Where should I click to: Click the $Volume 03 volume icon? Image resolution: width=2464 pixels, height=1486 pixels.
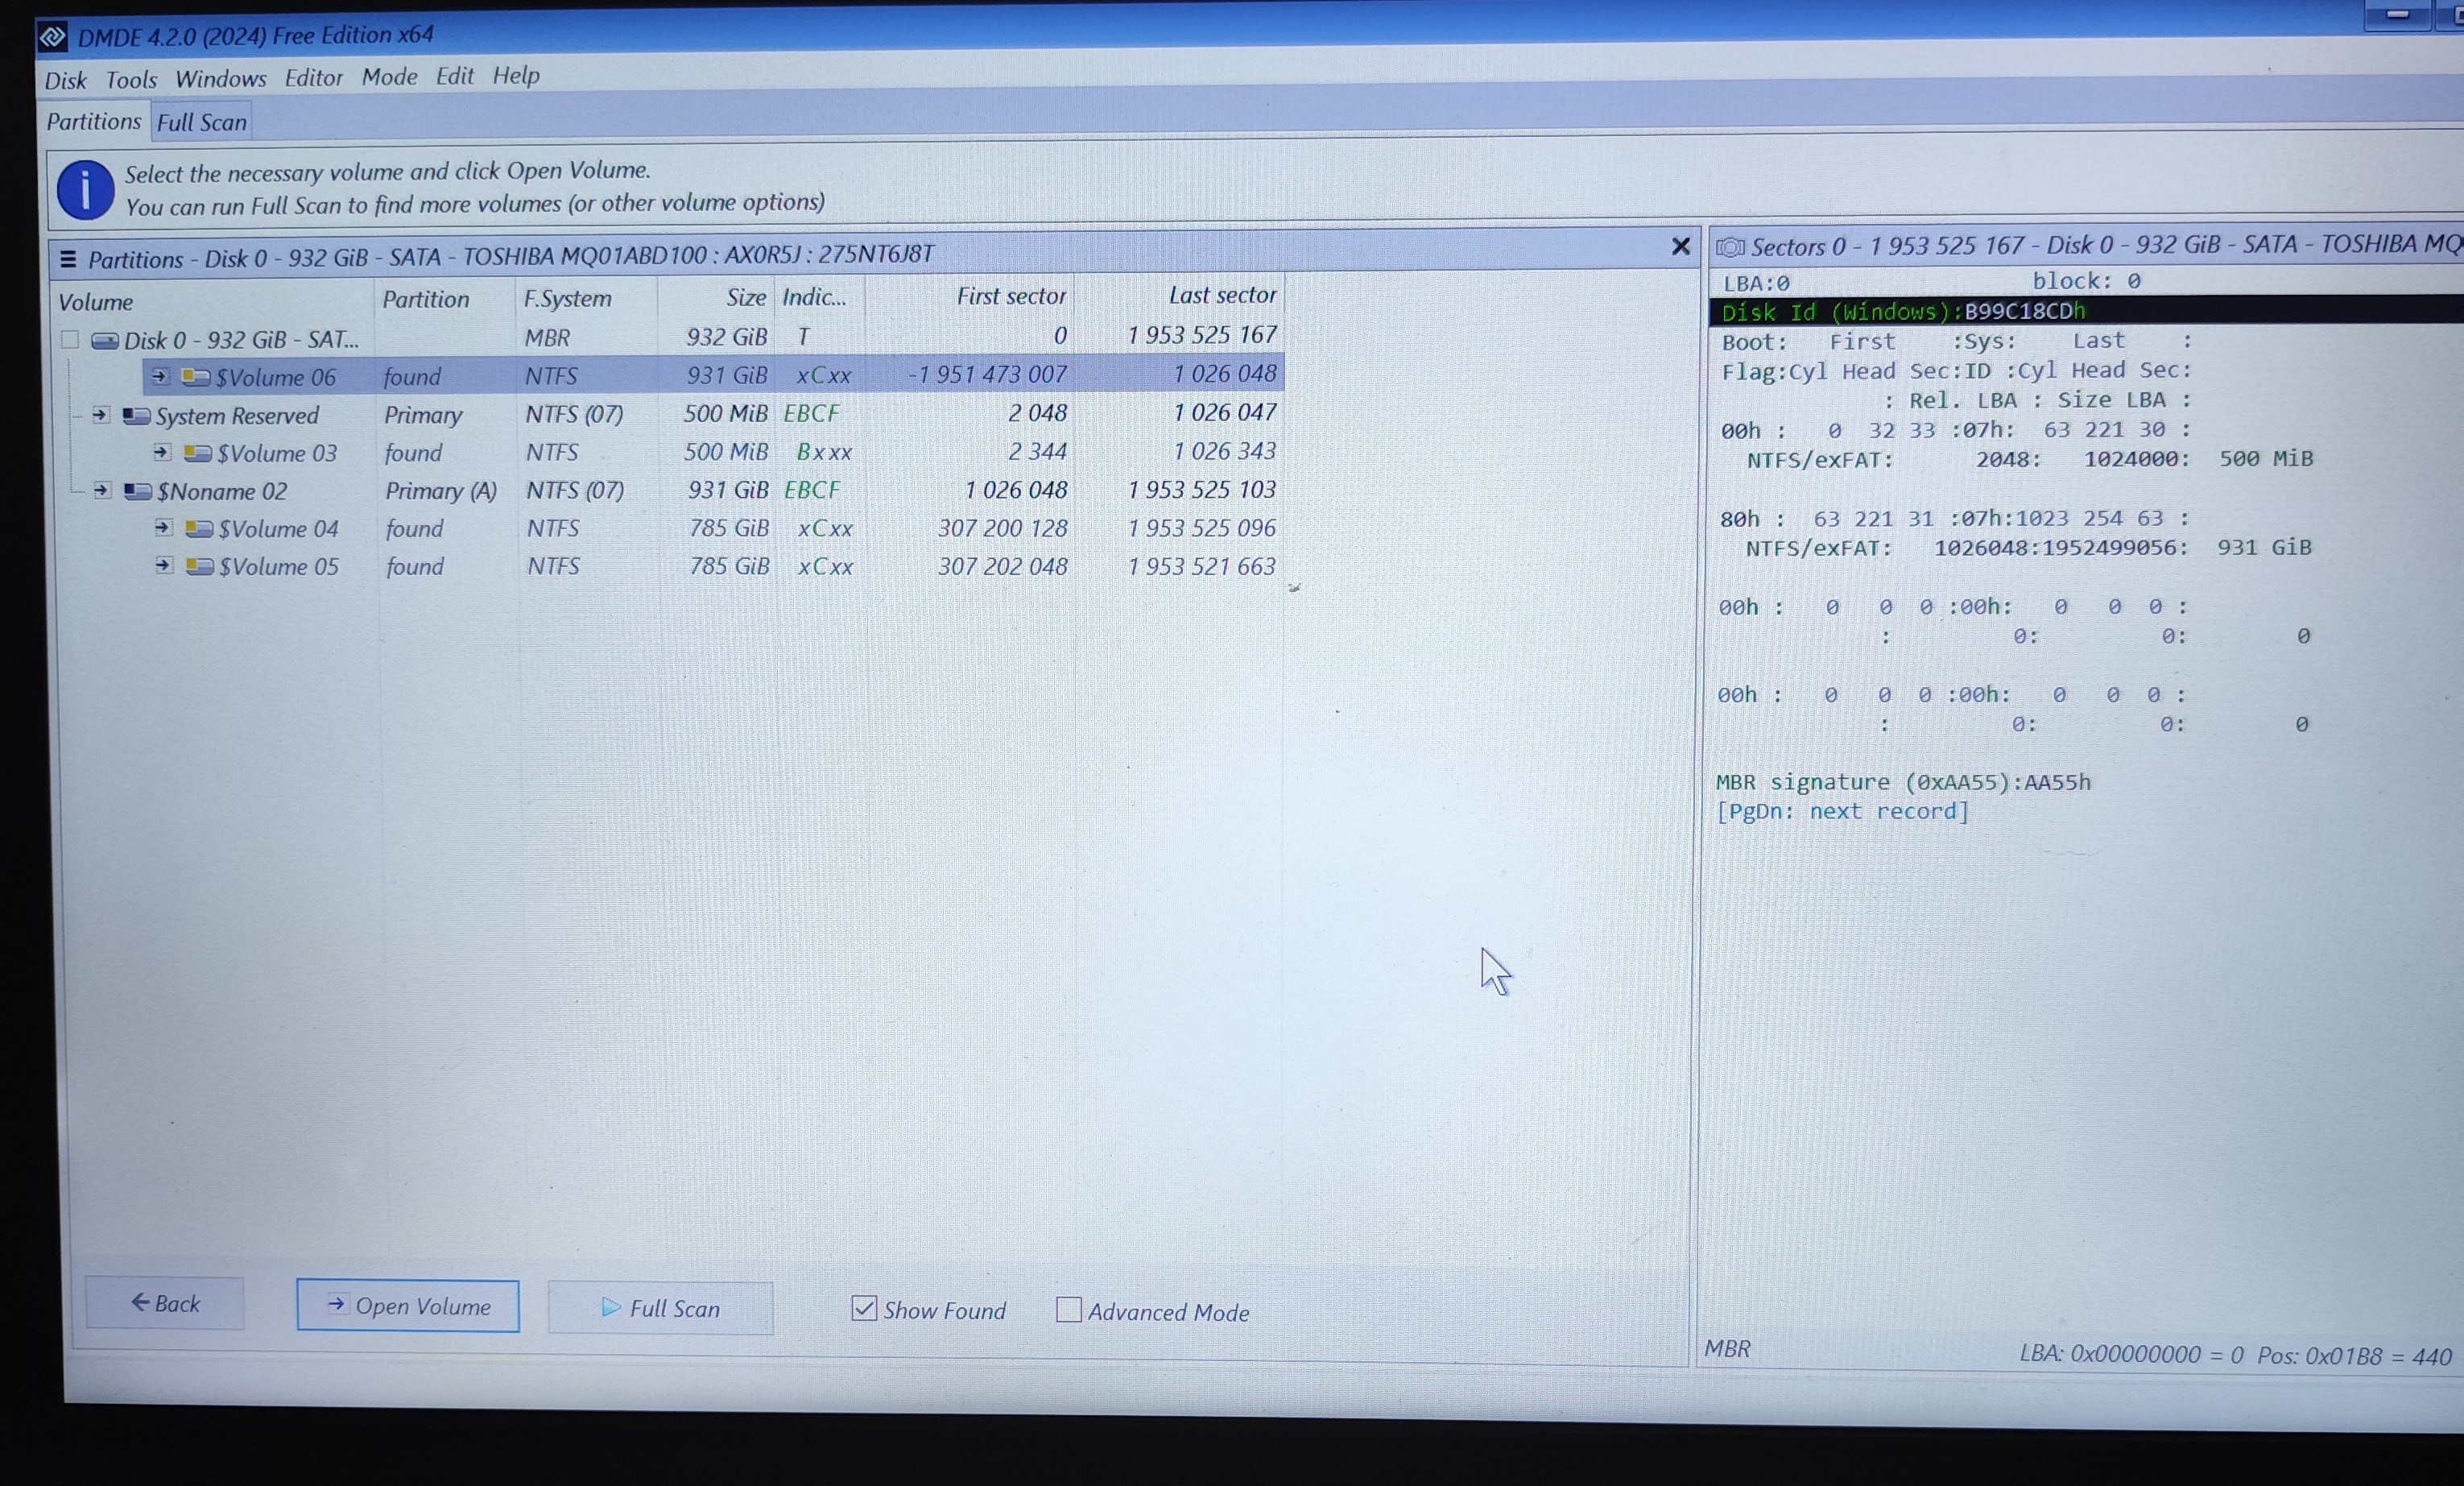(197, 453)
